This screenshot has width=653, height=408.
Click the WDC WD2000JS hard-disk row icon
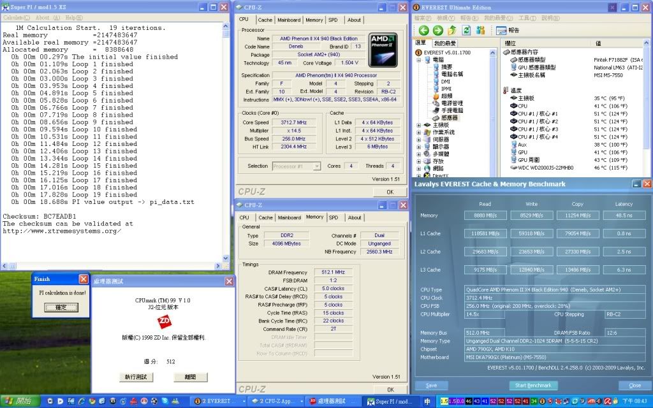click(x=513, y=168)
